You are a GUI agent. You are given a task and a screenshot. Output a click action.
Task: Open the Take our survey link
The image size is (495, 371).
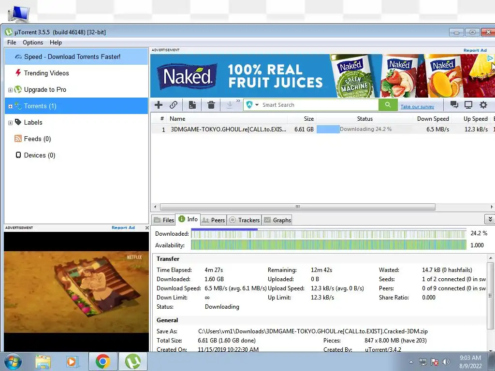point(417,107)
